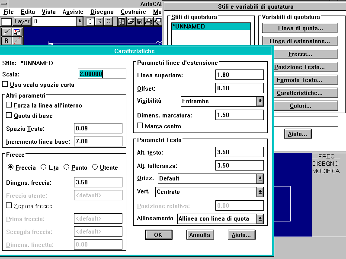Tick the Quota di base checkbox

click(x=9, y=115)
